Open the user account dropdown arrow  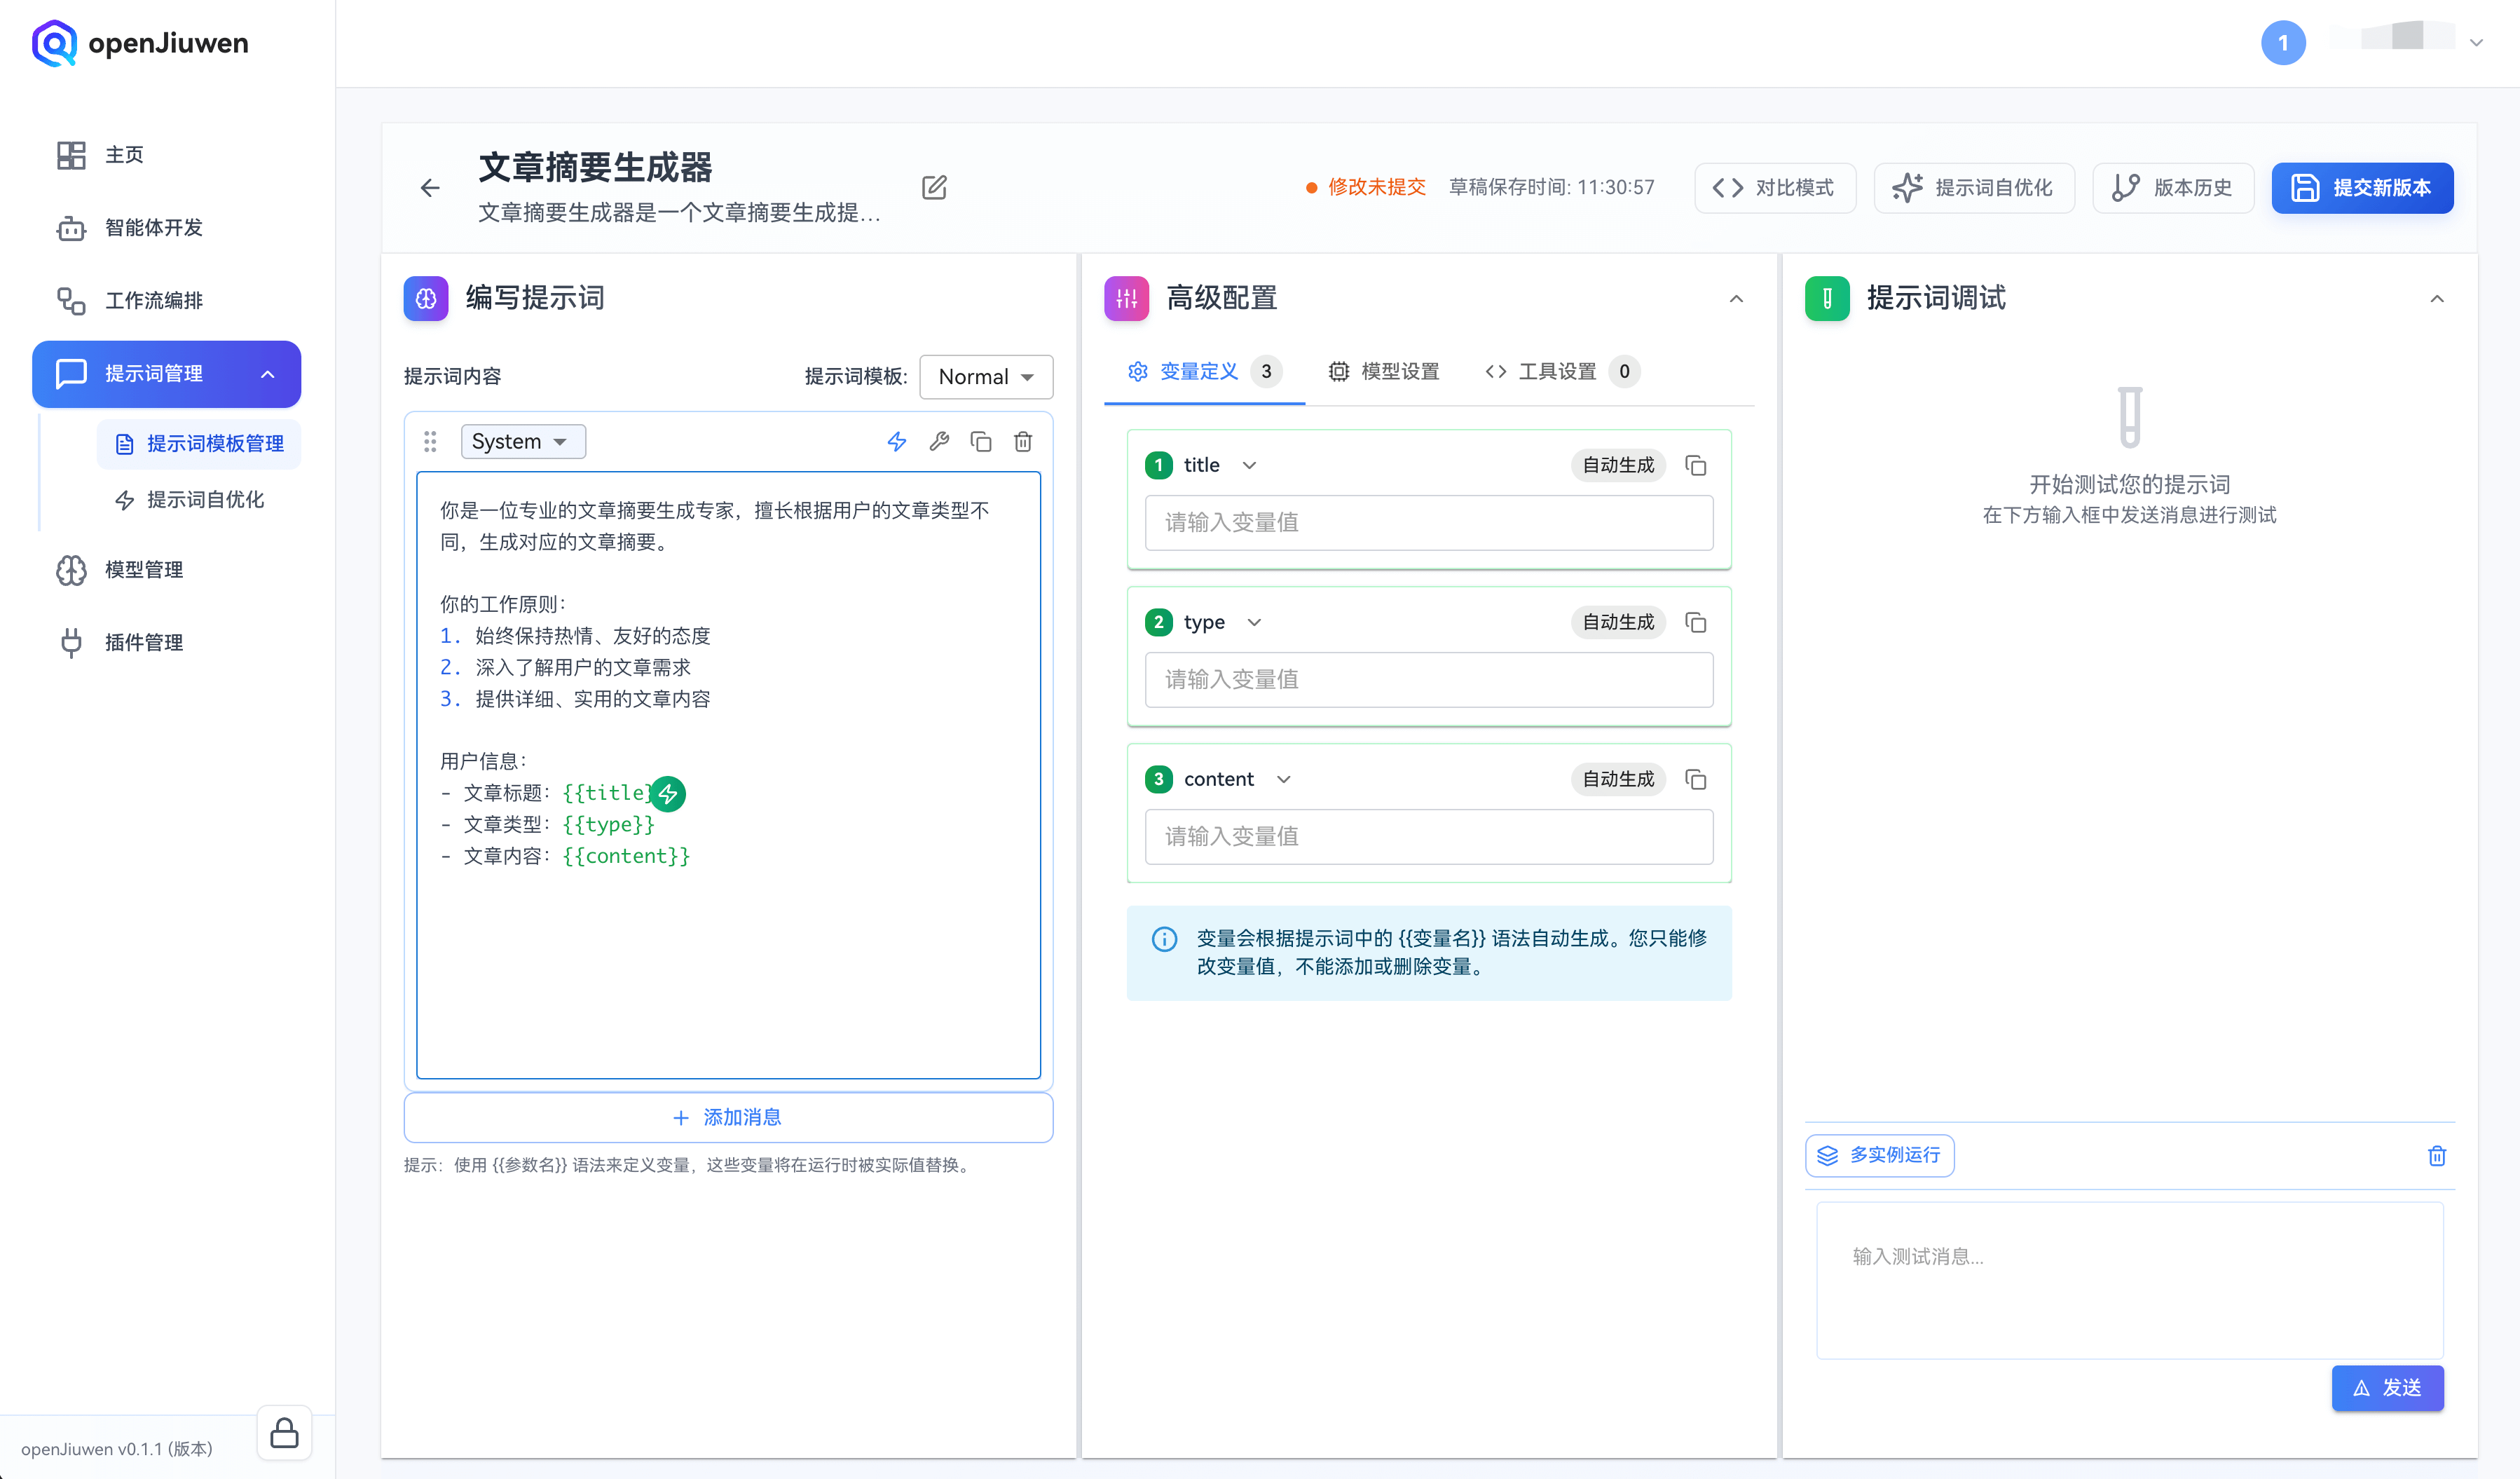tap(2476, 43)
